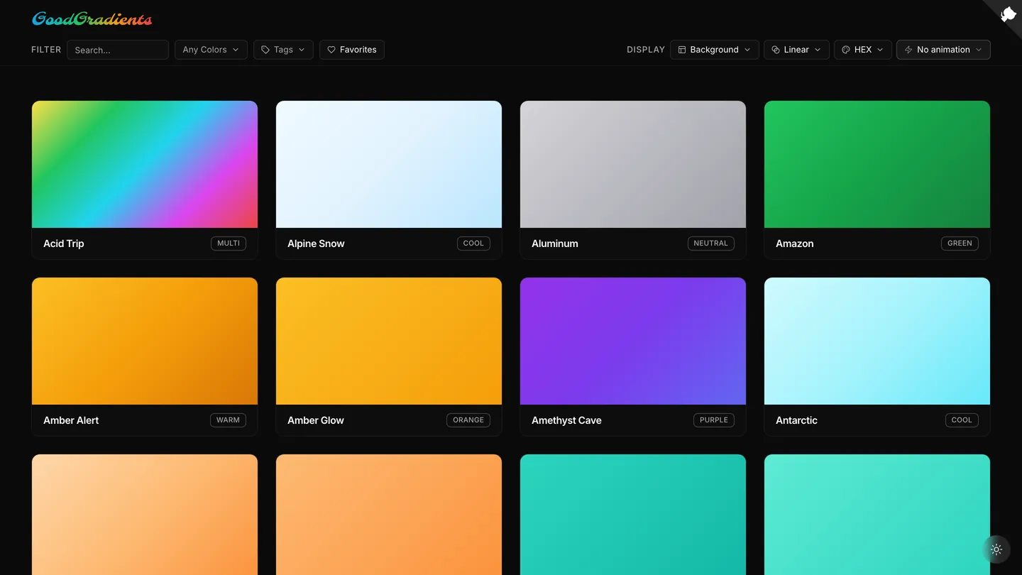Viewport: 1022px width, 575px height.
Task: Click the Amazon title text
Action: 795,243
